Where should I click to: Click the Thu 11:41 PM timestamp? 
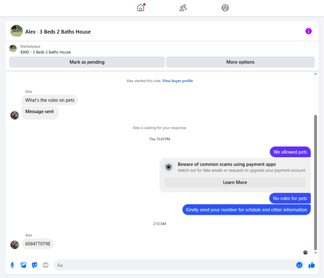(159, 139)
